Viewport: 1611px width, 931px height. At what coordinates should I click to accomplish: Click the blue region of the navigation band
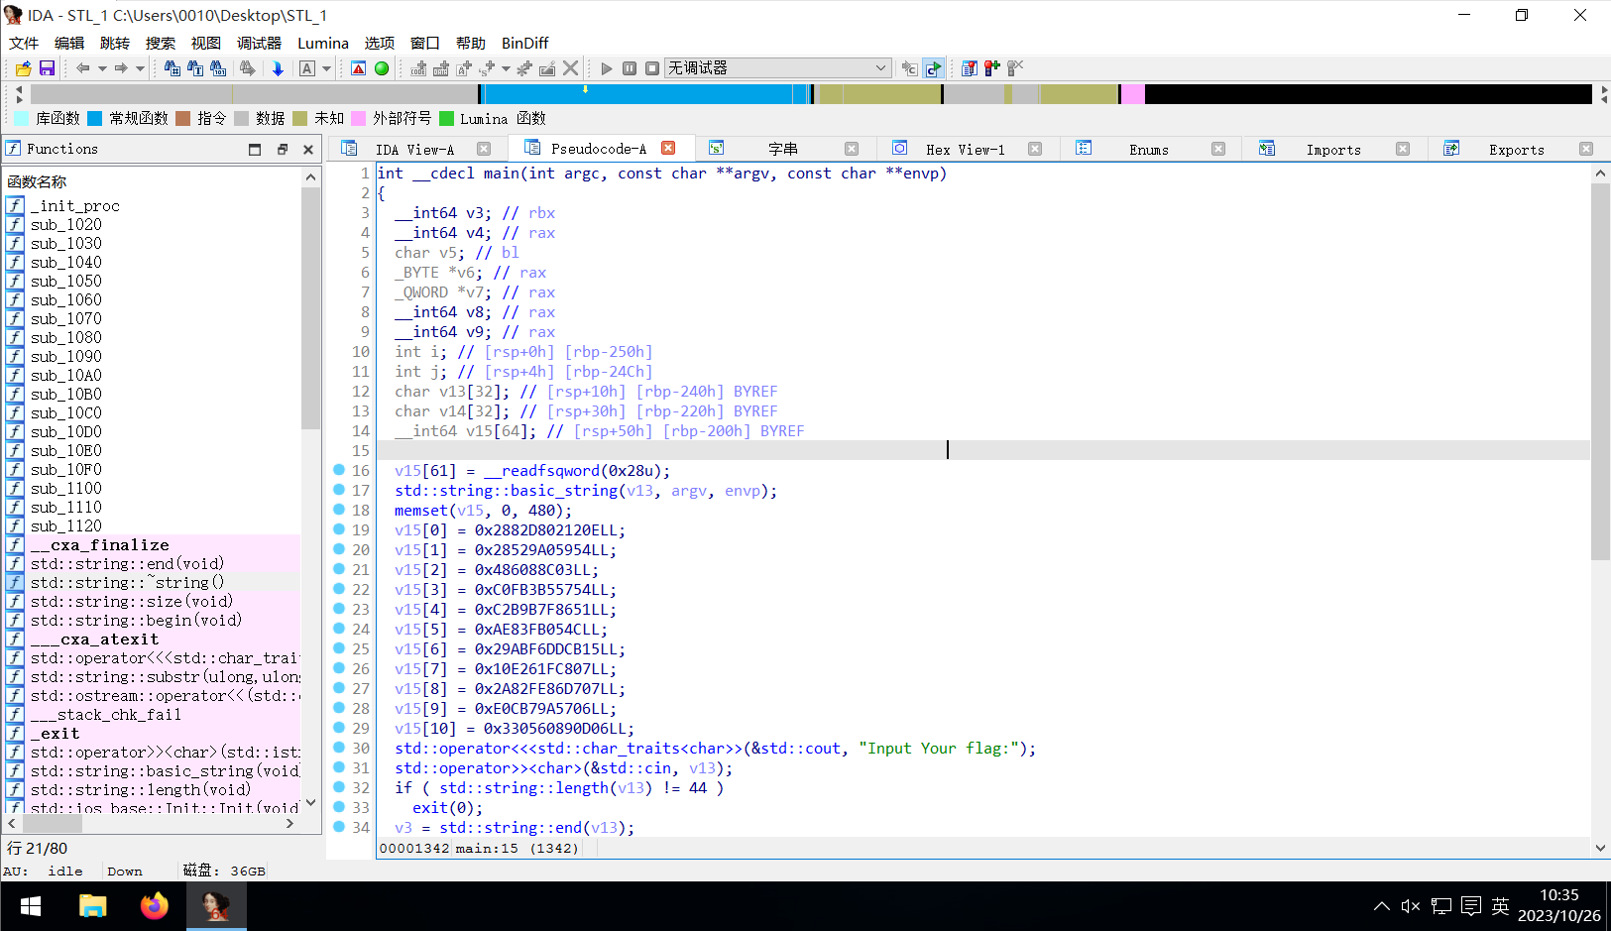pyautogui.click(x=644, y=94)
